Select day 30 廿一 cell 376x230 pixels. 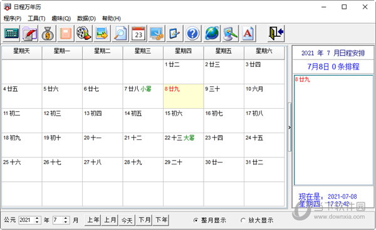pyautogui.click(x=224, y=169)
